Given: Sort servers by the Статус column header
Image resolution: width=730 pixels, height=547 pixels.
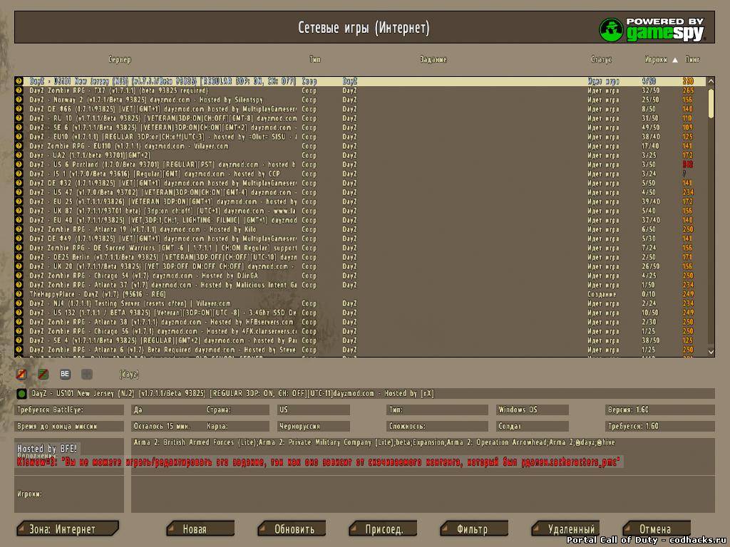Looking at the screenshot, I should tap(601, 60).
